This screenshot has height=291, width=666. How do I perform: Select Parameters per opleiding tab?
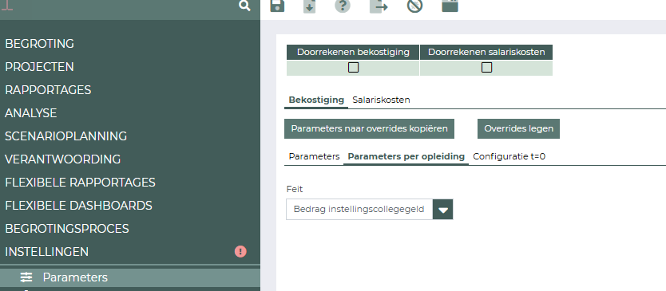(406, 156)
